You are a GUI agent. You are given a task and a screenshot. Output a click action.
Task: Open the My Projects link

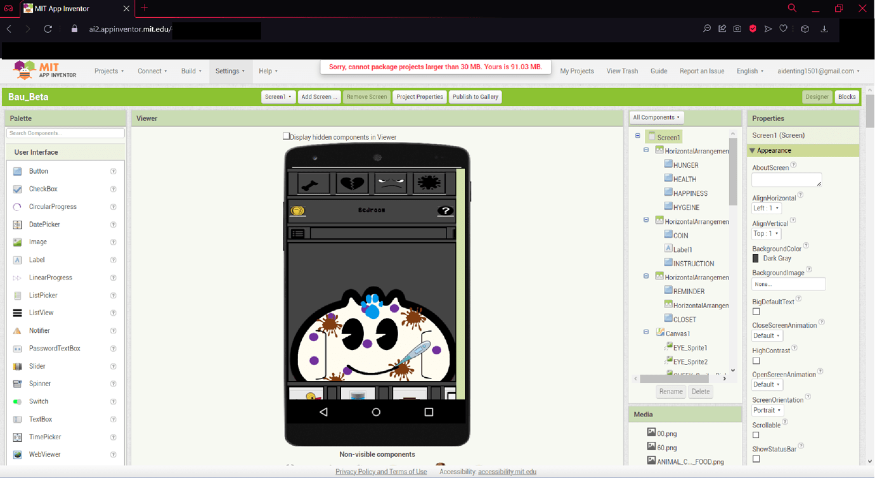pyautogui.click(x=576, y=71)
